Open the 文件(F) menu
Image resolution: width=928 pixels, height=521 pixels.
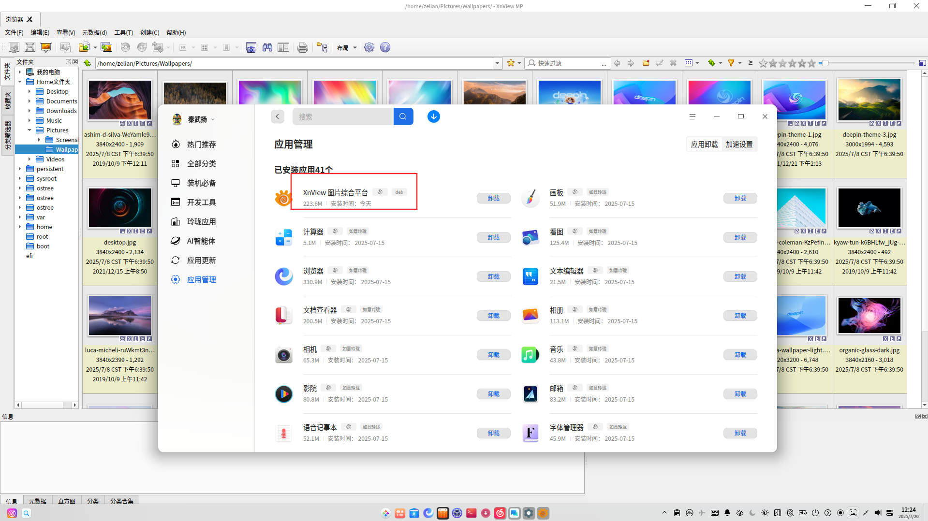[14, 32]
